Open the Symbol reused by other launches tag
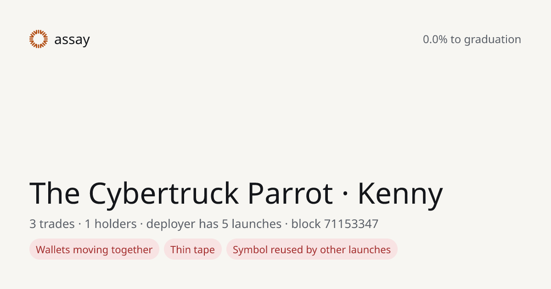 [x=312, y=250]
